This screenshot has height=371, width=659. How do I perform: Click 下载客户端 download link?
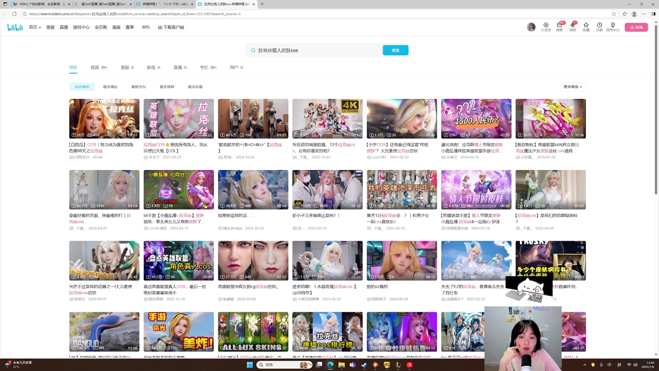tap(171, 27)
